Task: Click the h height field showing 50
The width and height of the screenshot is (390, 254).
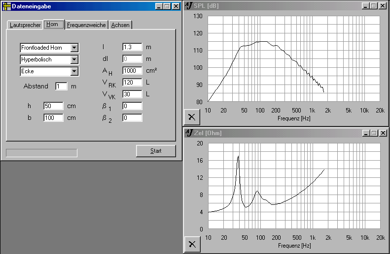Action: 53,106
